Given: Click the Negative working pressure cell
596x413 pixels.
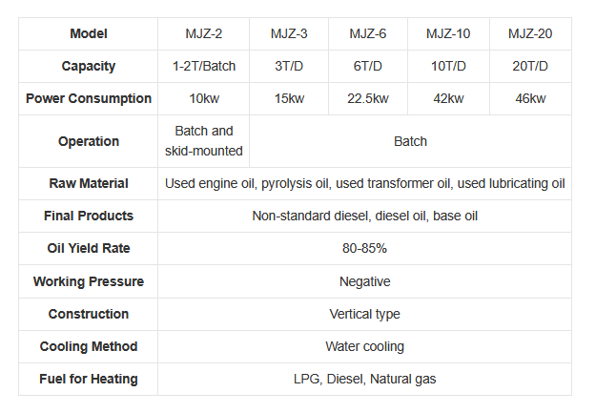Looking at the screenshot, I should click(365, 281).
